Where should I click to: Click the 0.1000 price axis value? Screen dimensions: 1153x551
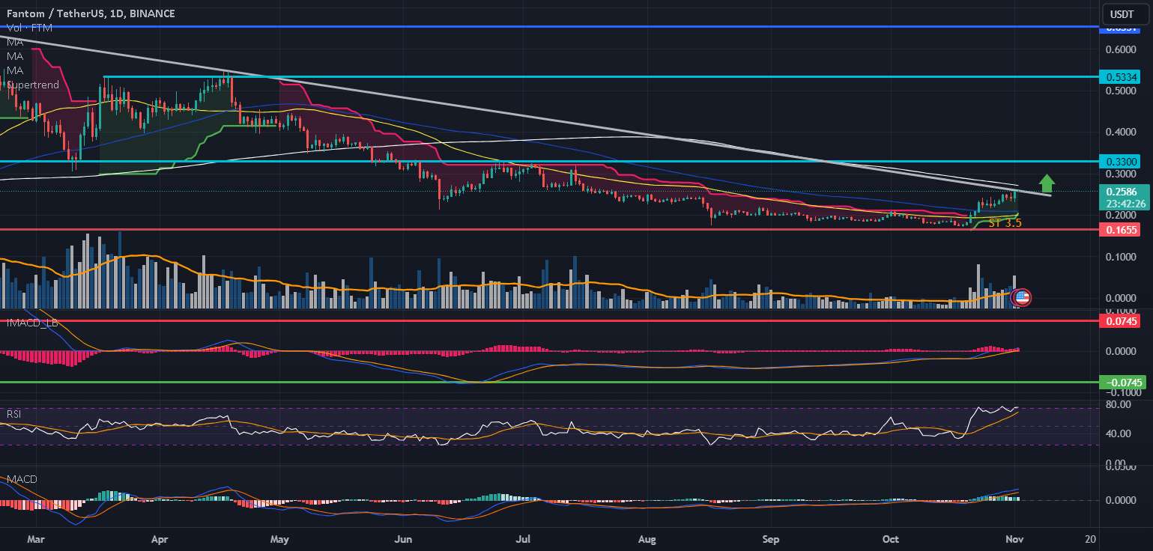coord(1122,257)
